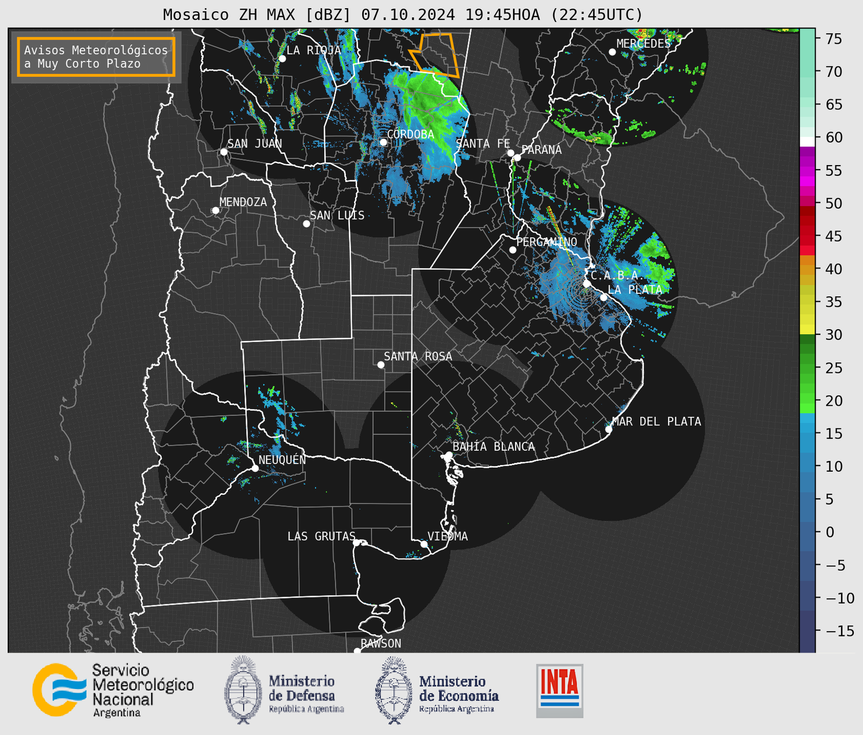Click the SAN JUAN city marker dot
The image size is (863, 735).
pos(224,152)
